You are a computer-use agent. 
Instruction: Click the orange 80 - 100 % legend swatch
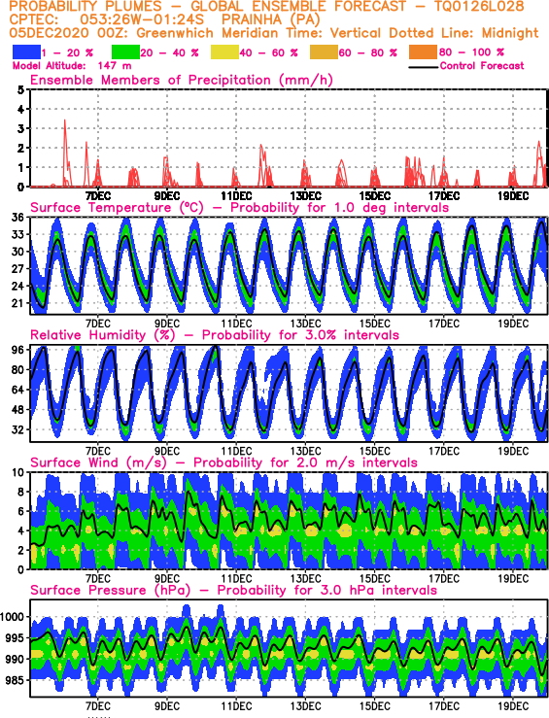(x=423, y=52)
